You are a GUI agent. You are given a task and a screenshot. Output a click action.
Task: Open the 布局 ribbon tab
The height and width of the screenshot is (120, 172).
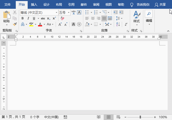click(x=59, y=5)
